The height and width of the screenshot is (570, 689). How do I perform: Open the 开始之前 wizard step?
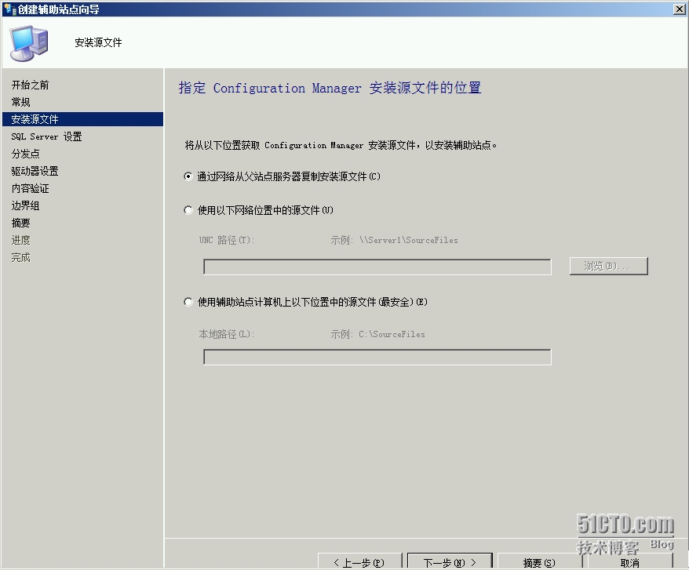(30, 85)
